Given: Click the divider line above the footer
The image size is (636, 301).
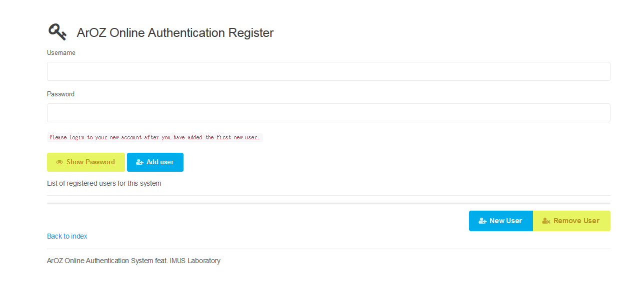Looking at the screenshot, I should (328, 249).
